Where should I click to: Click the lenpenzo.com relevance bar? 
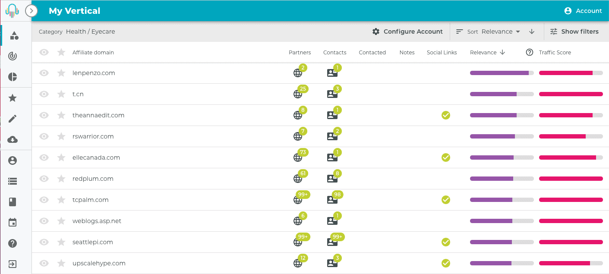pyautogui.click(x=502, y=73)
